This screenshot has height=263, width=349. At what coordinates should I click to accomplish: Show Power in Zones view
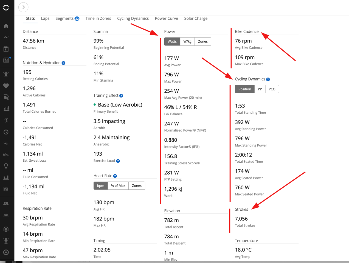pos(203,41)
